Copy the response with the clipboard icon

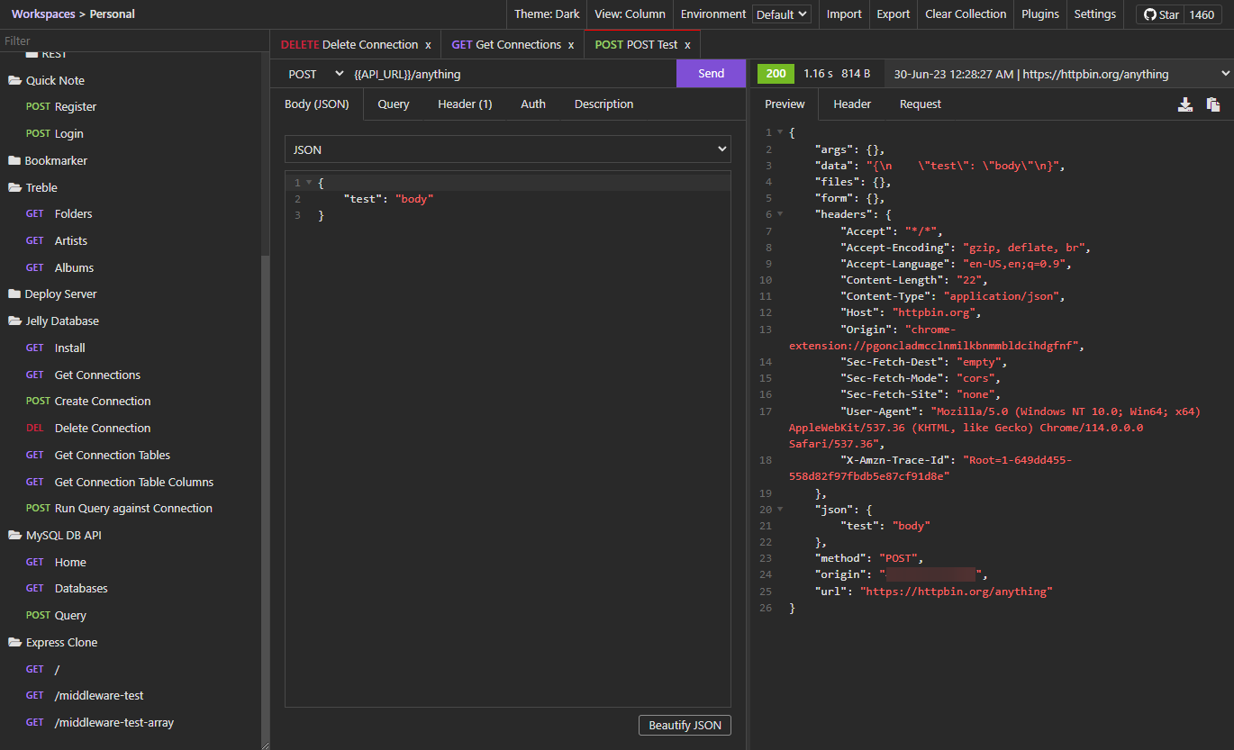(1213, 104)
